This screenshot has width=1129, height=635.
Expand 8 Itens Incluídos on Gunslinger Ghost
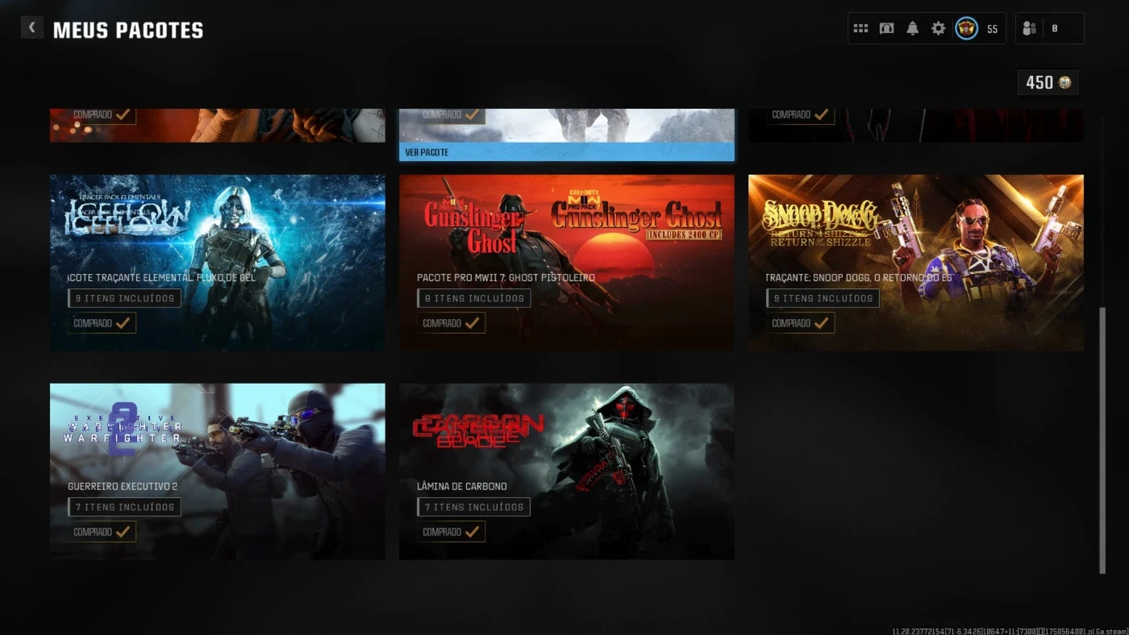click(473, 298)
